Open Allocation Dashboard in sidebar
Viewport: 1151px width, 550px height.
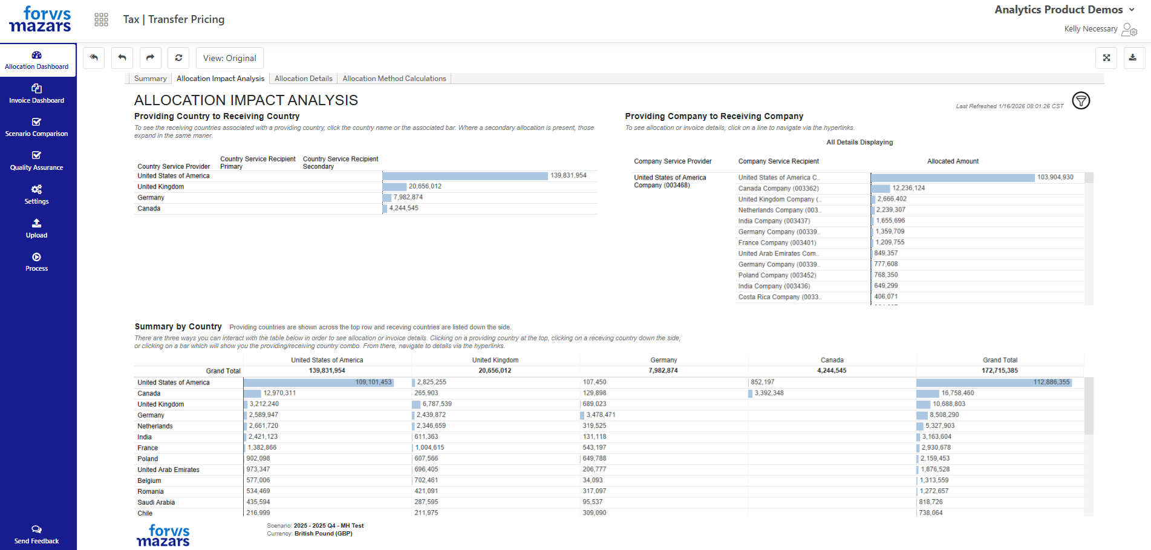pos(37,60)
